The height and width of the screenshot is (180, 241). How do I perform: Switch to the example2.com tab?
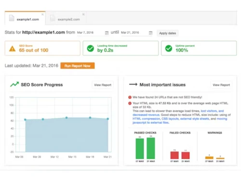[x=66, y=18]
